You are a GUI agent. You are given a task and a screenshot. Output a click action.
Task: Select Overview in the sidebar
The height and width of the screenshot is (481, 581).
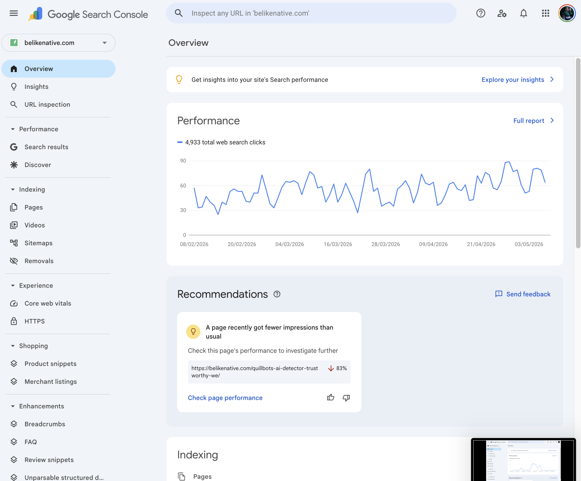click(59, 69)
